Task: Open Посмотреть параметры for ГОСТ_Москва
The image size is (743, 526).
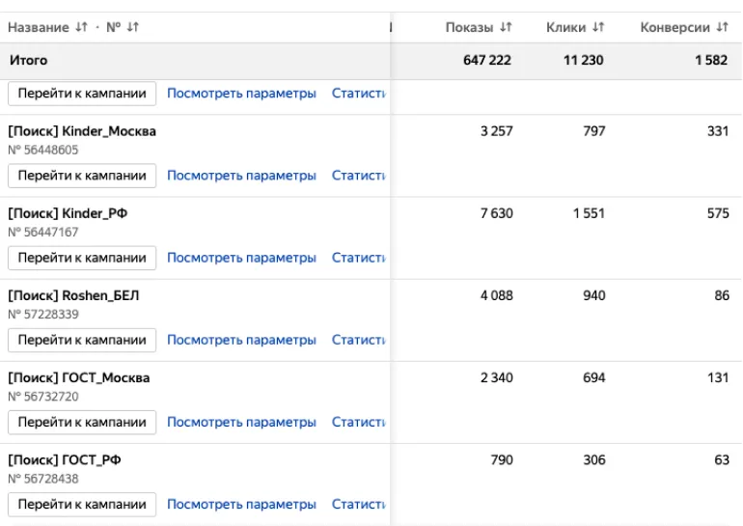Action: click(x=241, y=422)
